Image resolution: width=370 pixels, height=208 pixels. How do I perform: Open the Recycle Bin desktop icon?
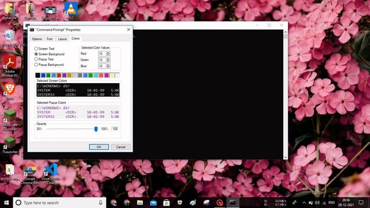(x=10, y=37)
